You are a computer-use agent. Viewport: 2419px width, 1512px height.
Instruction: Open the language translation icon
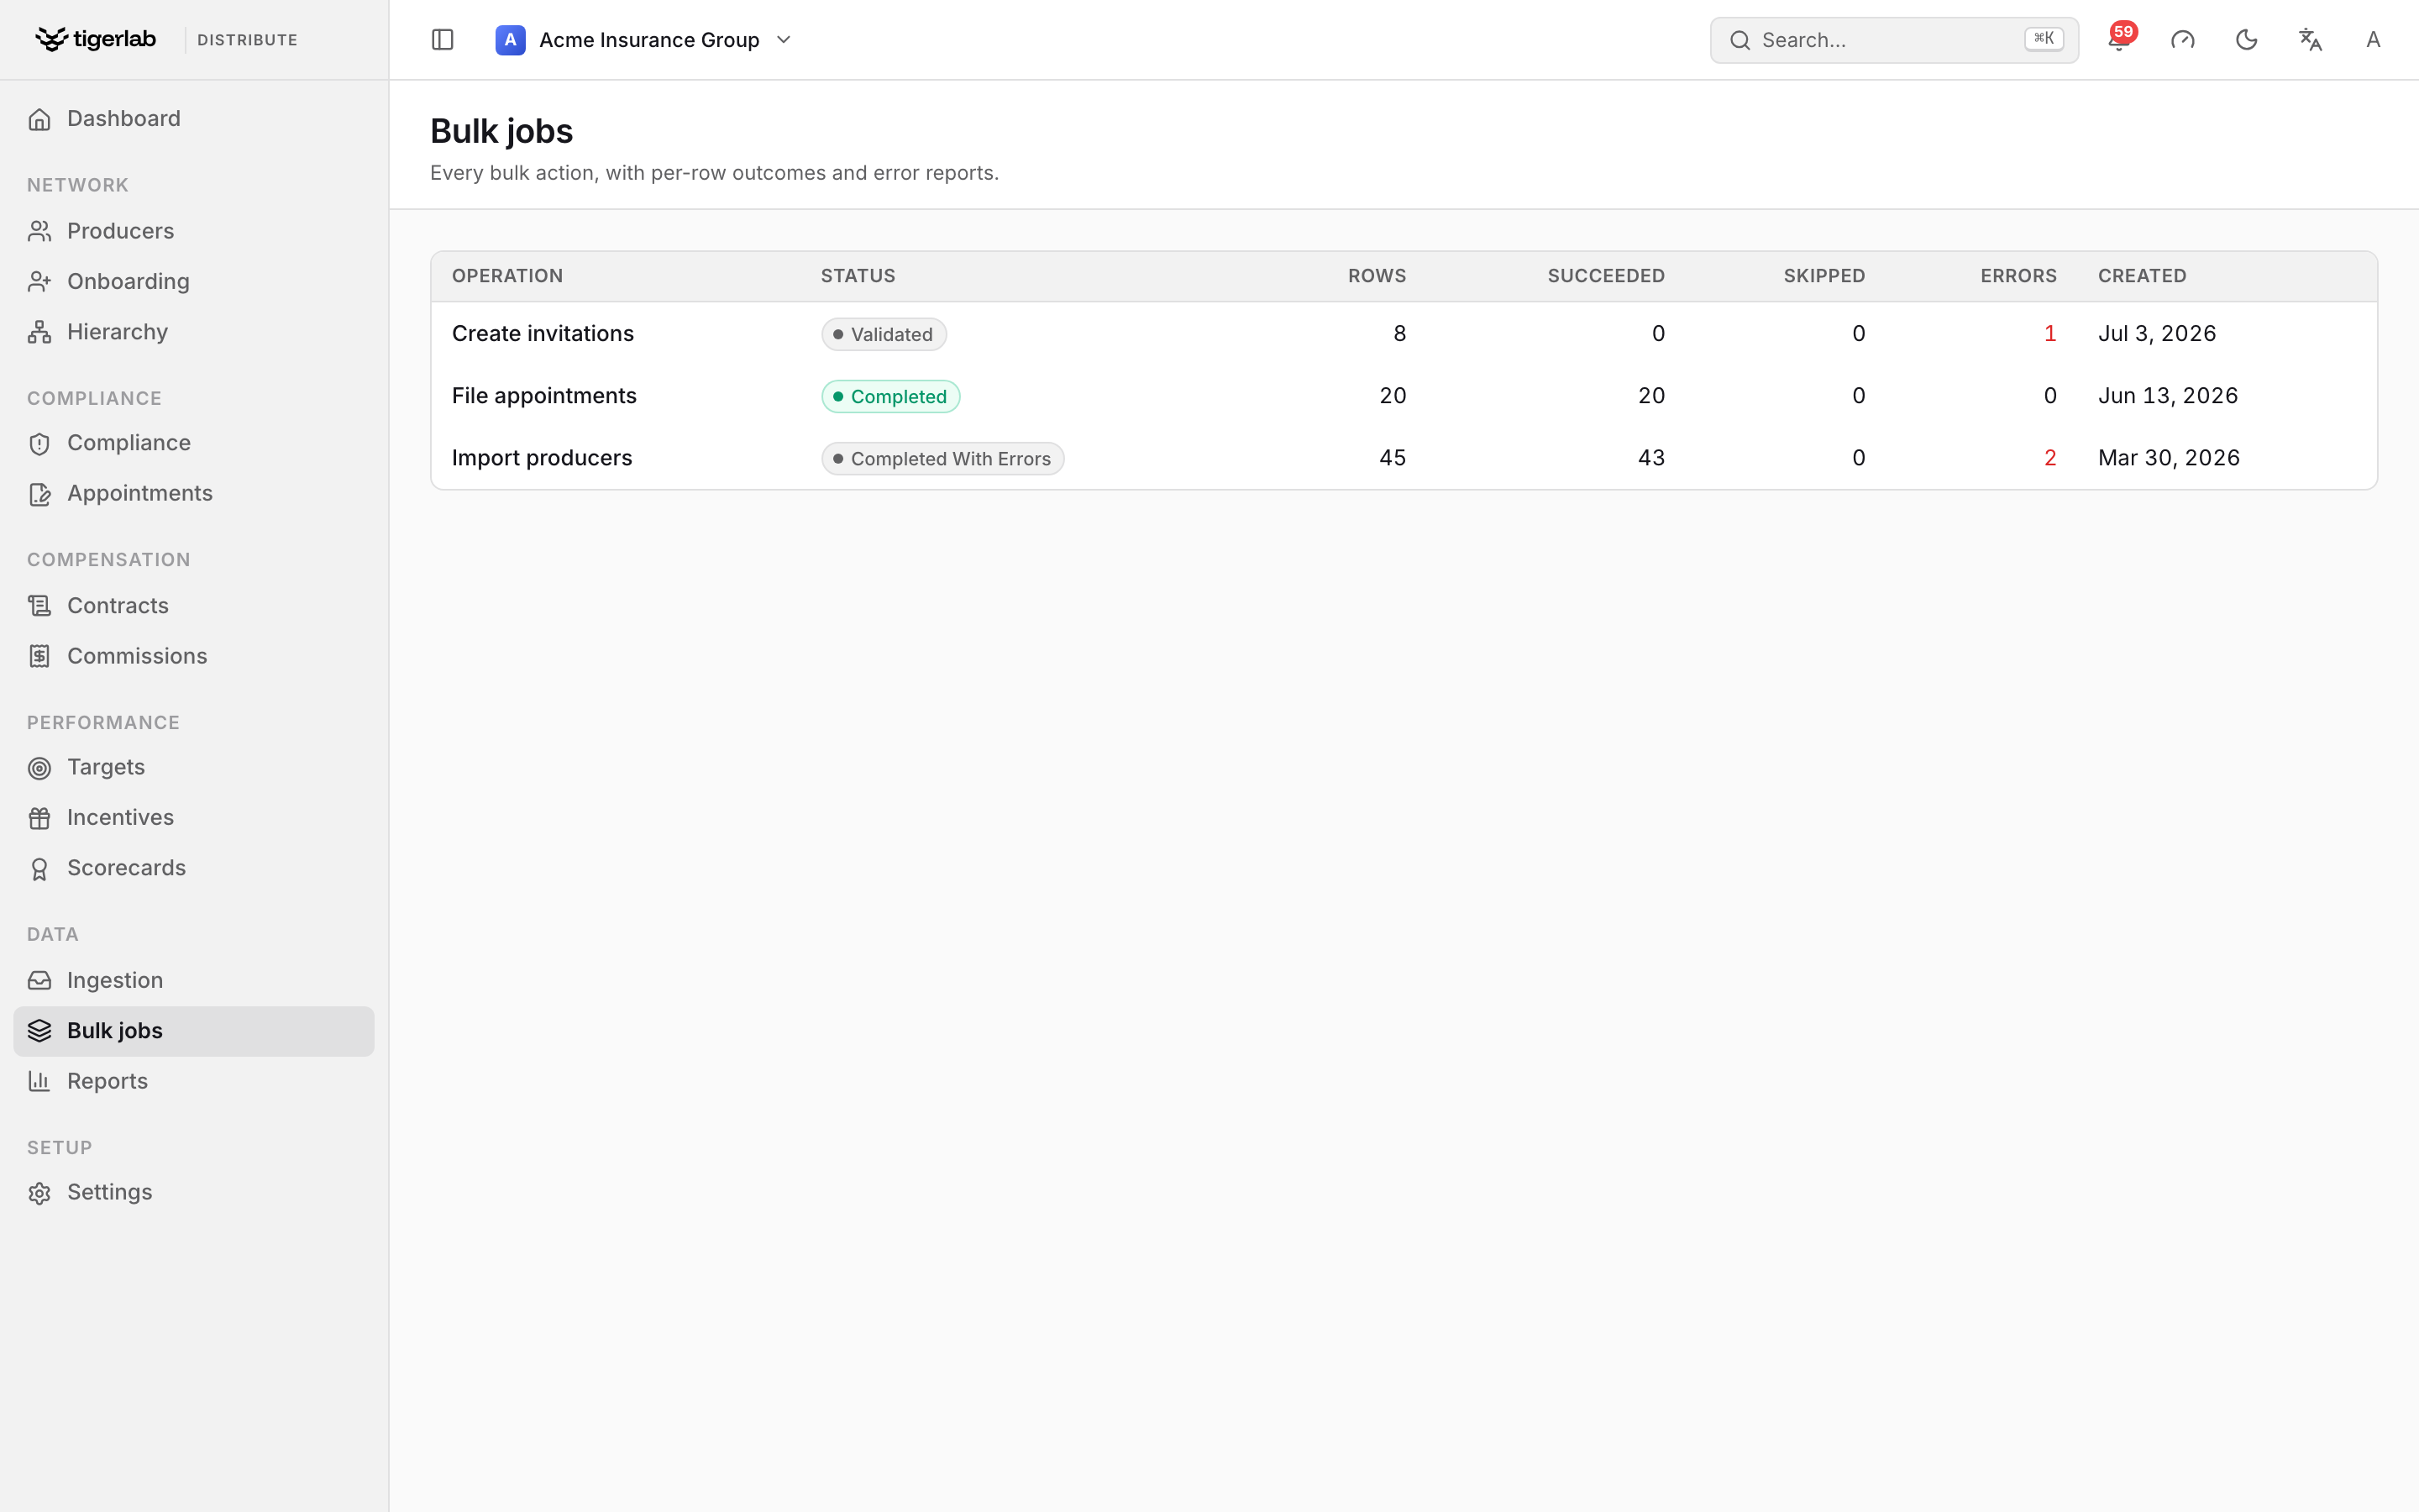tap(2310, 40)
